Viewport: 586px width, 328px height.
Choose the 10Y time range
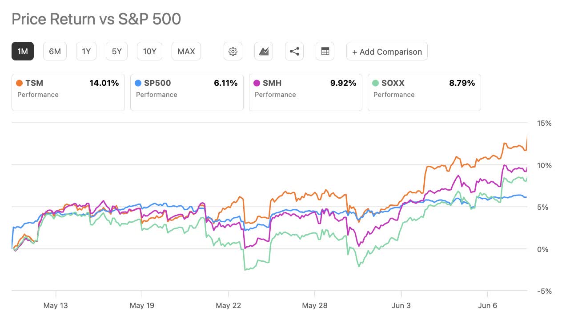[x=149, y=51]
